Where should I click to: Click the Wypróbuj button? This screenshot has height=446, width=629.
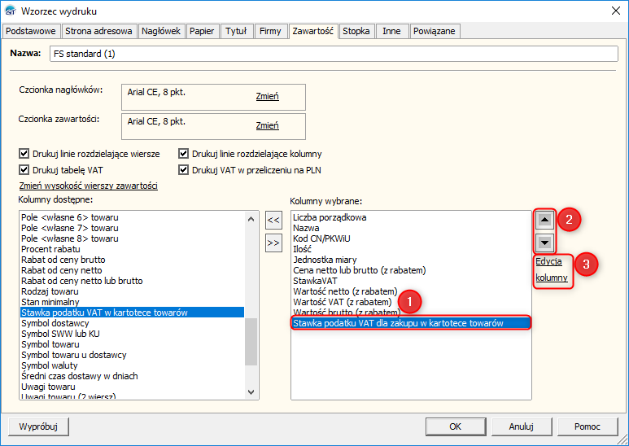[x=38, y=426]
